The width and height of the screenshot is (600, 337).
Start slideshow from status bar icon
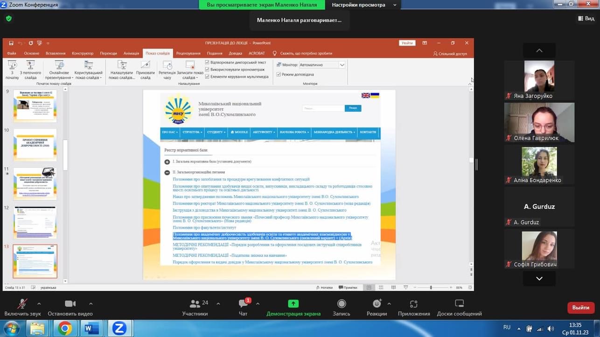[x=405, y=288]
